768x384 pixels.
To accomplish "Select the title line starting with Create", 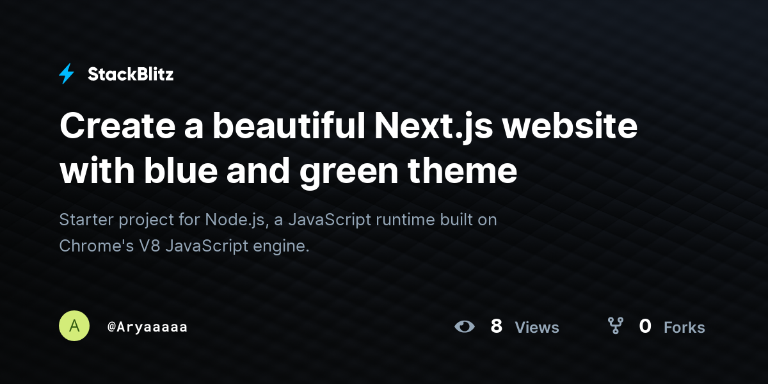I will pos(348,126).
